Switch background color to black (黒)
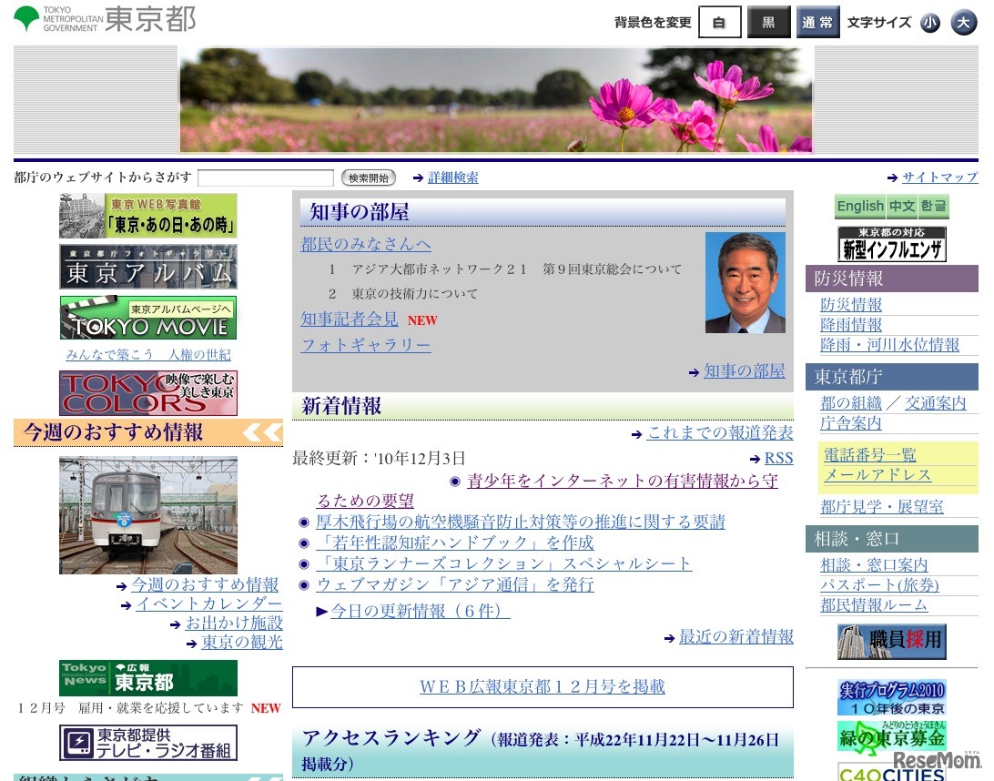The width and height of the screenshot is (994, 781). click(x=768, y=23)
